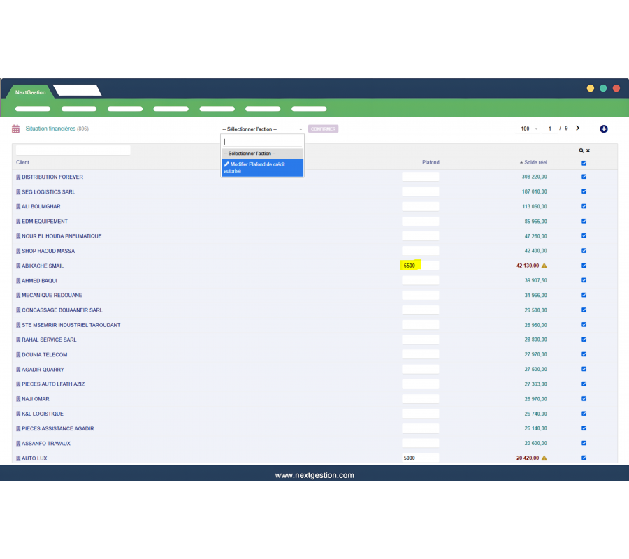This screenshot has width=629, height=559.
Task: Sort by the Solde réel column header
Action: [x=535, y=162]
